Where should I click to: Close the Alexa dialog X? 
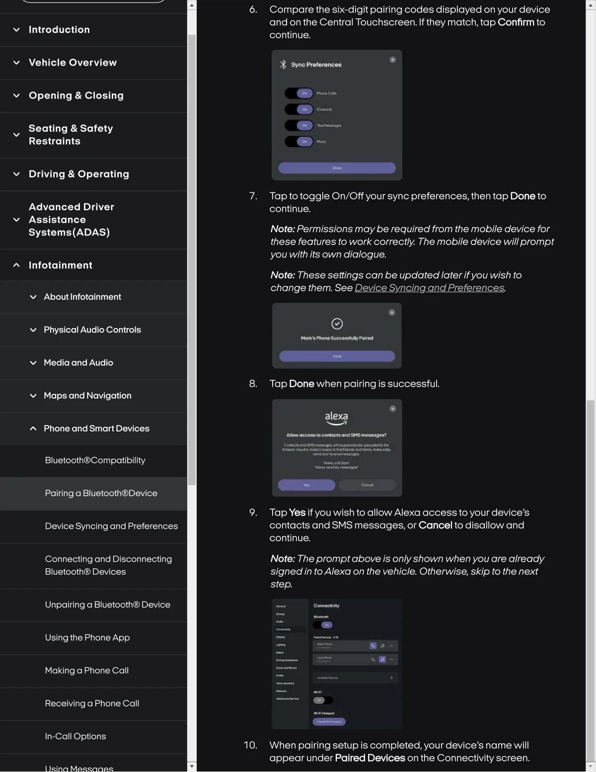pyautogui.click(x=392, y=409)
